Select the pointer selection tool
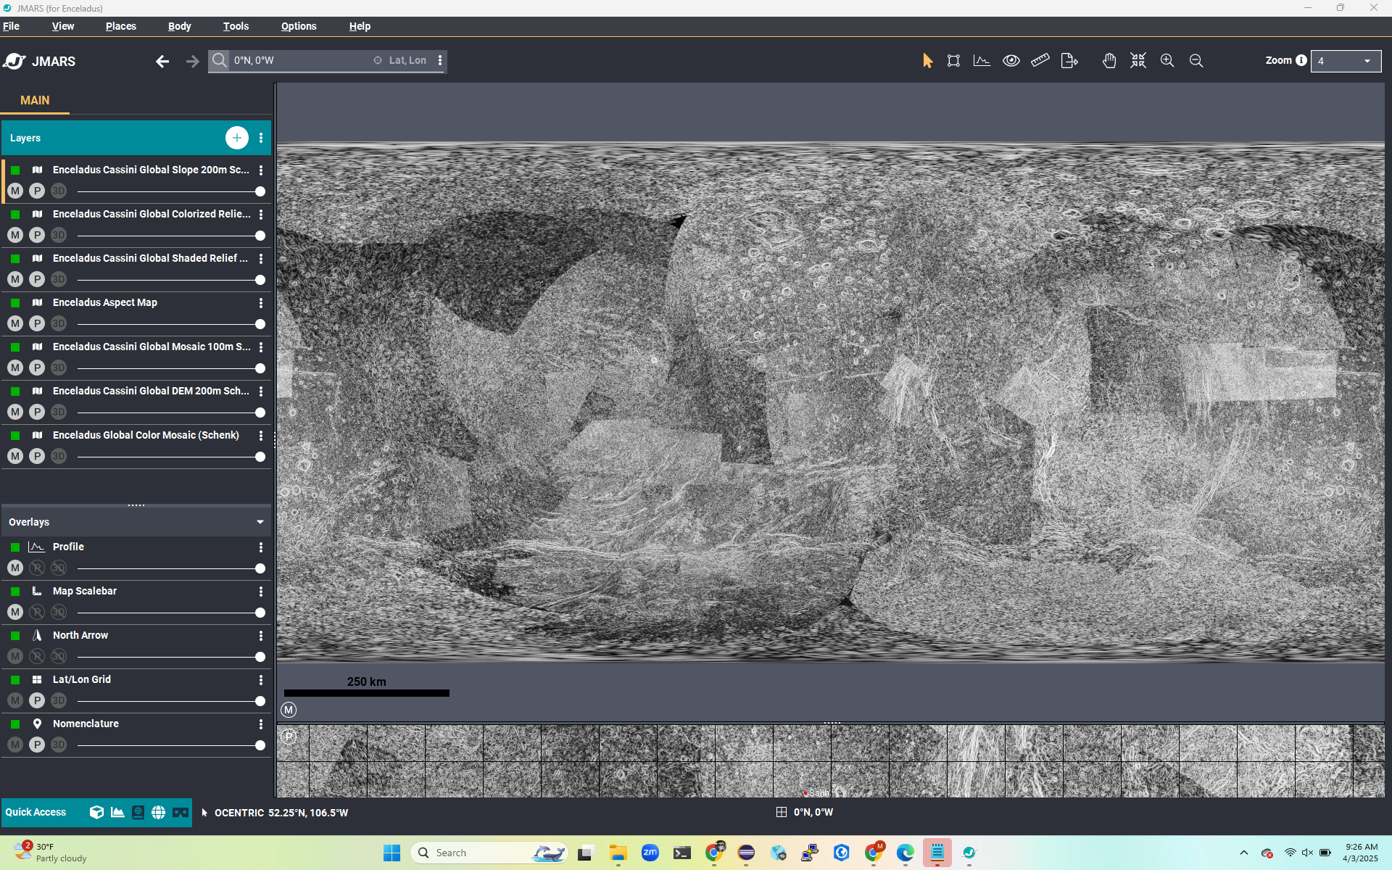This screenshot has width=1392, height=870. coord(927,61)
